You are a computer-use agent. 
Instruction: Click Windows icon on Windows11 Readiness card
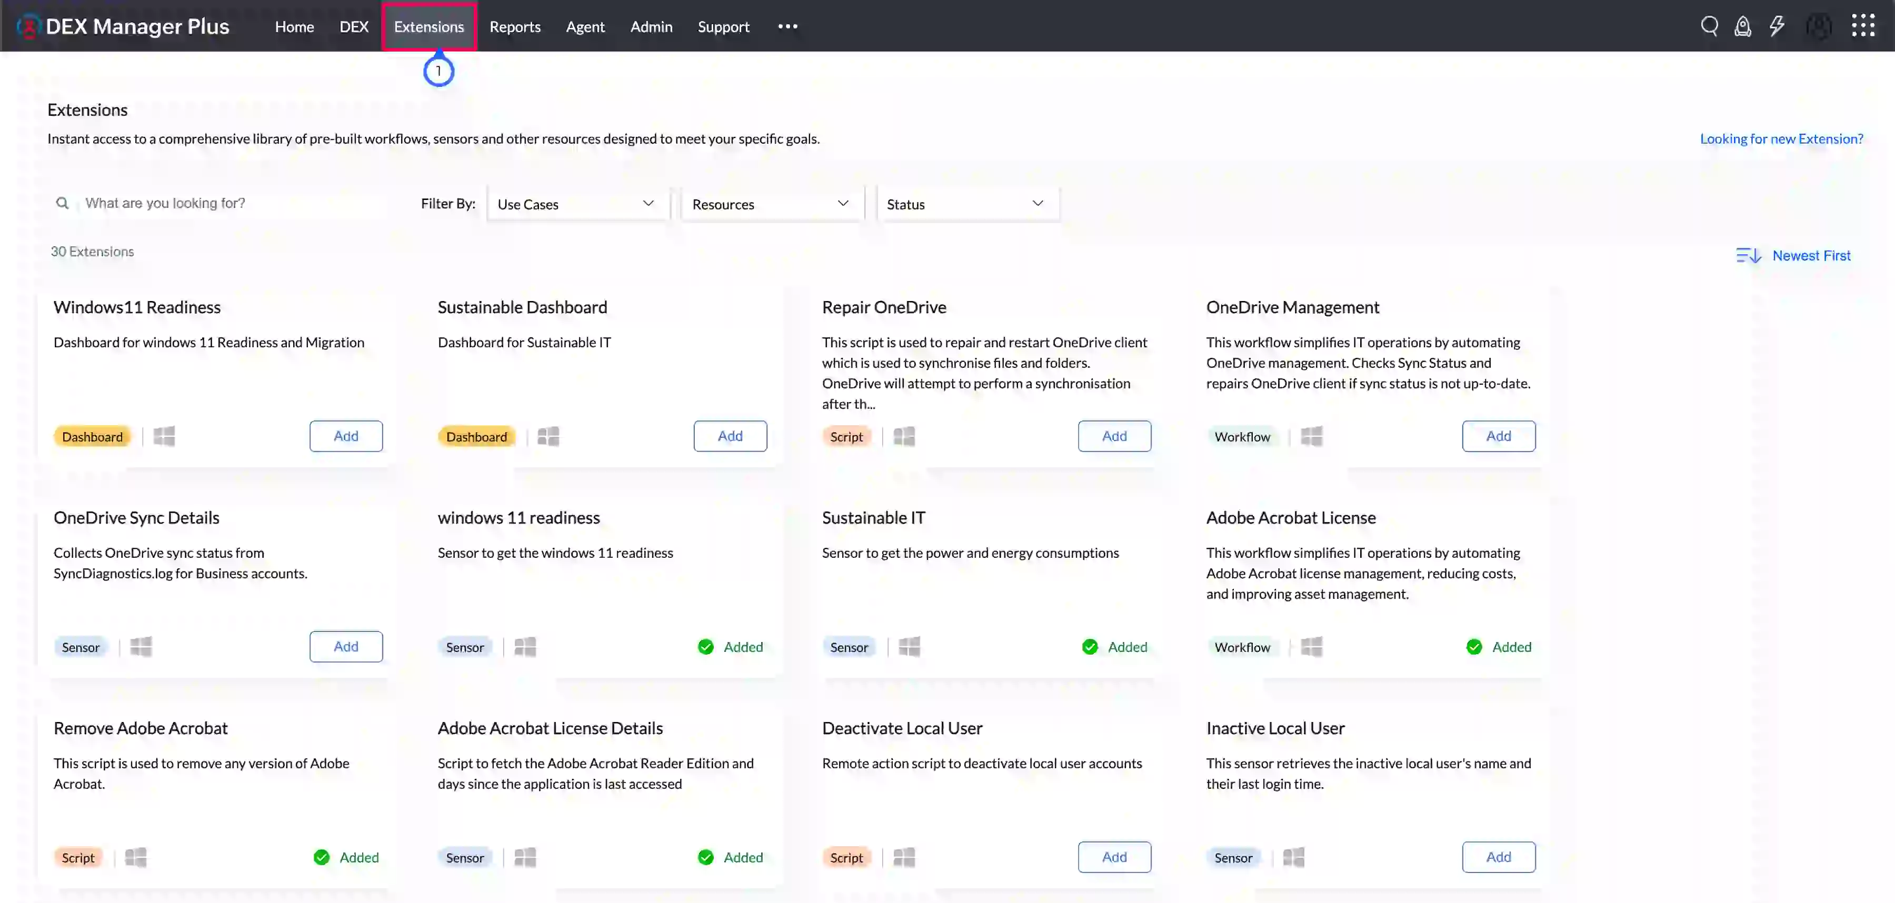(x=164, y=436)
